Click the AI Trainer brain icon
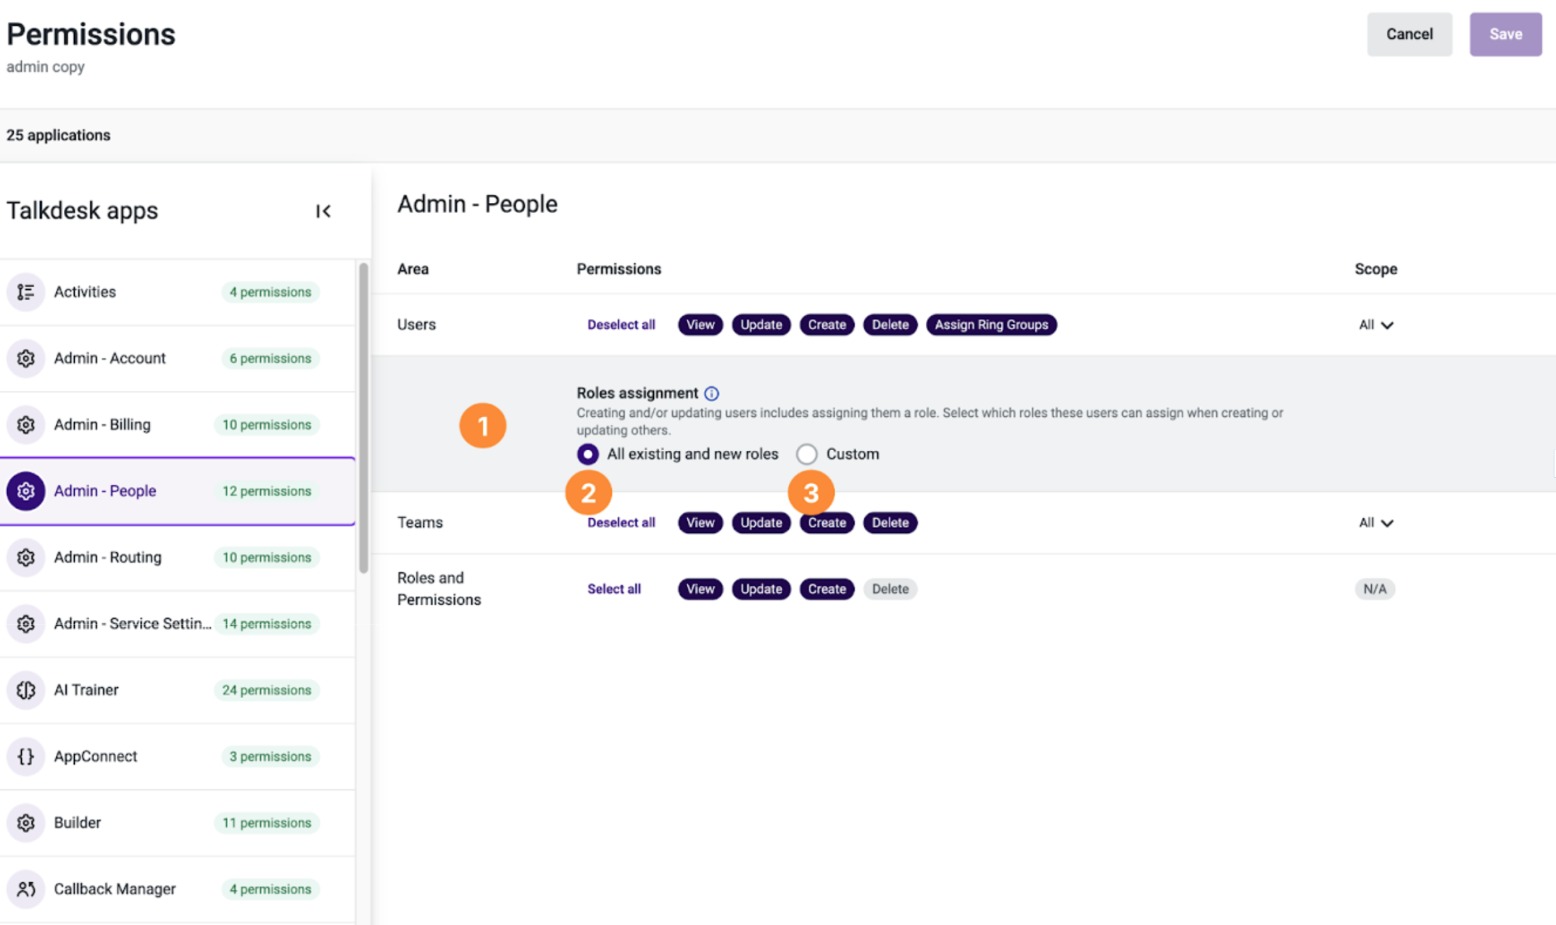 pyautogui.click(x=26, y=690)
